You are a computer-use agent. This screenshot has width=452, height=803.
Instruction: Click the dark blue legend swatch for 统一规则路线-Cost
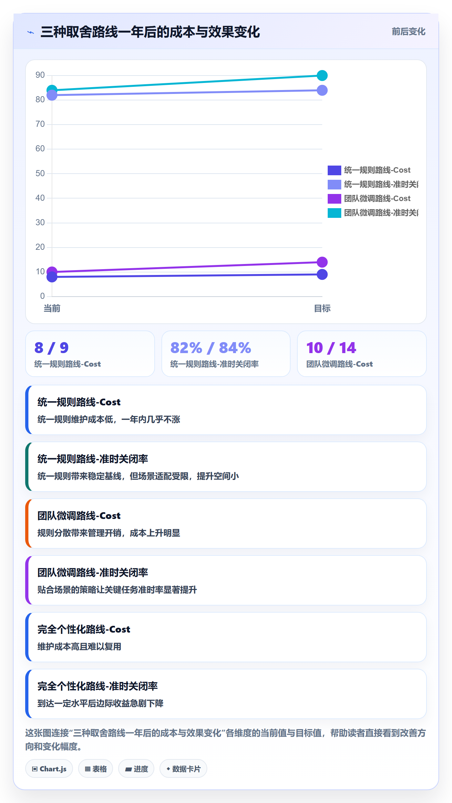[334, 170]
